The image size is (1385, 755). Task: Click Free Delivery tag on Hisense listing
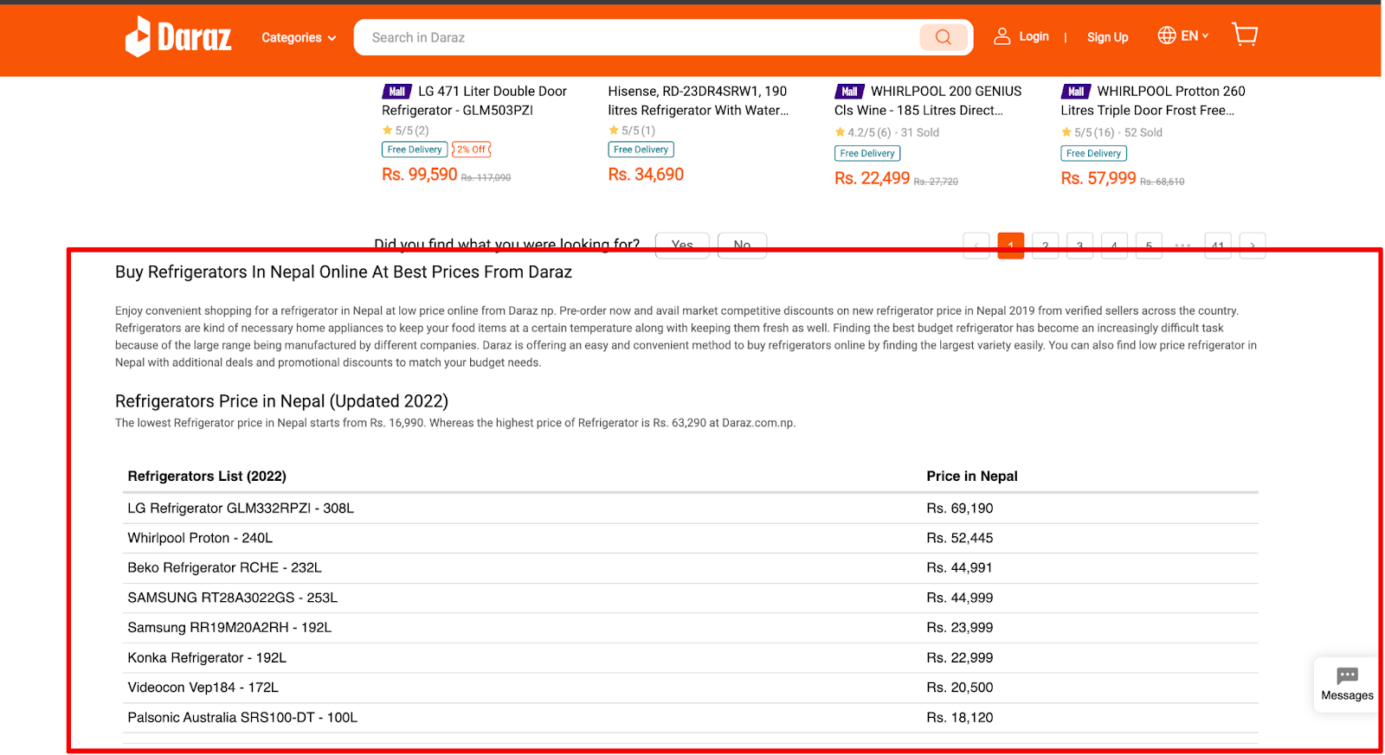(641, 150)
